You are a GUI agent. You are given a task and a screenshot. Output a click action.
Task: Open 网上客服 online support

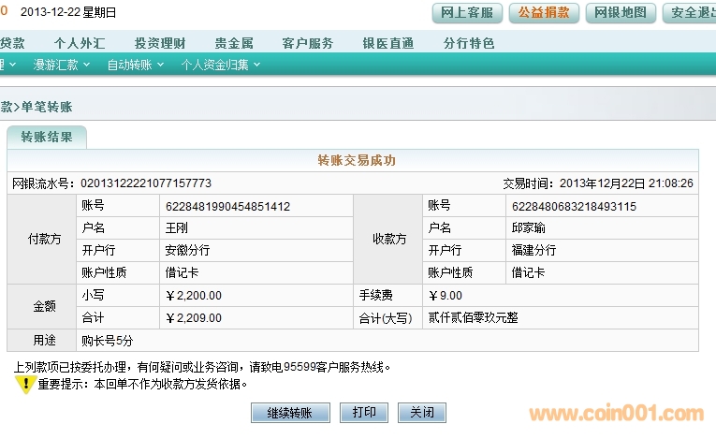467,14
